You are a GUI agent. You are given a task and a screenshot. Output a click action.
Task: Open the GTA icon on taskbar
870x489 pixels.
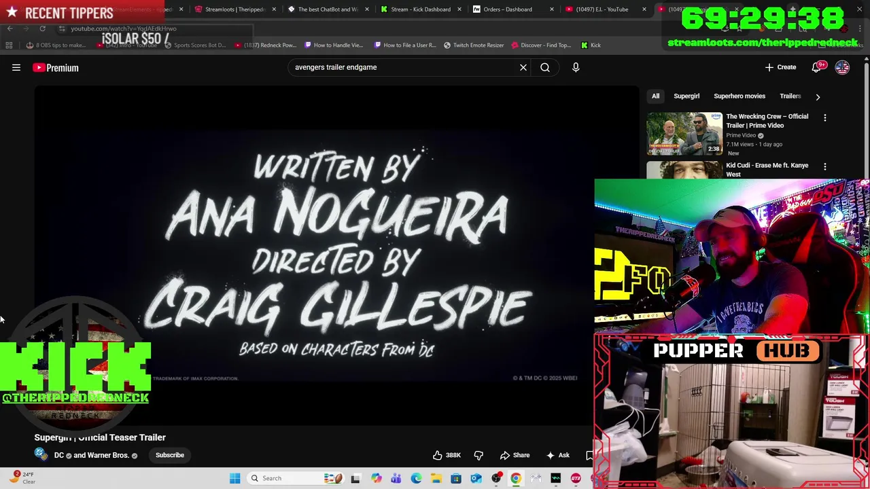[x=576, y=478]
